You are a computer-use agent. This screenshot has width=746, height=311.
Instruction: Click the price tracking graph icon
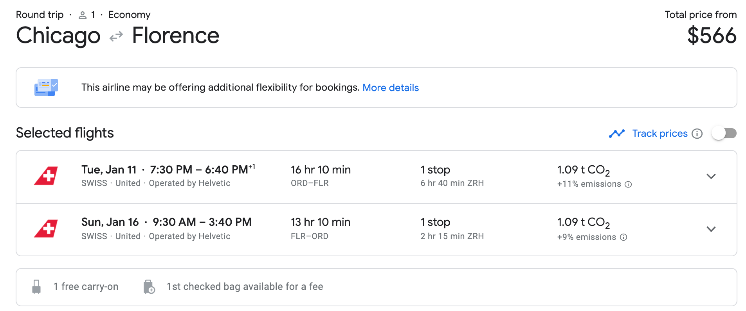coord(617,134)
